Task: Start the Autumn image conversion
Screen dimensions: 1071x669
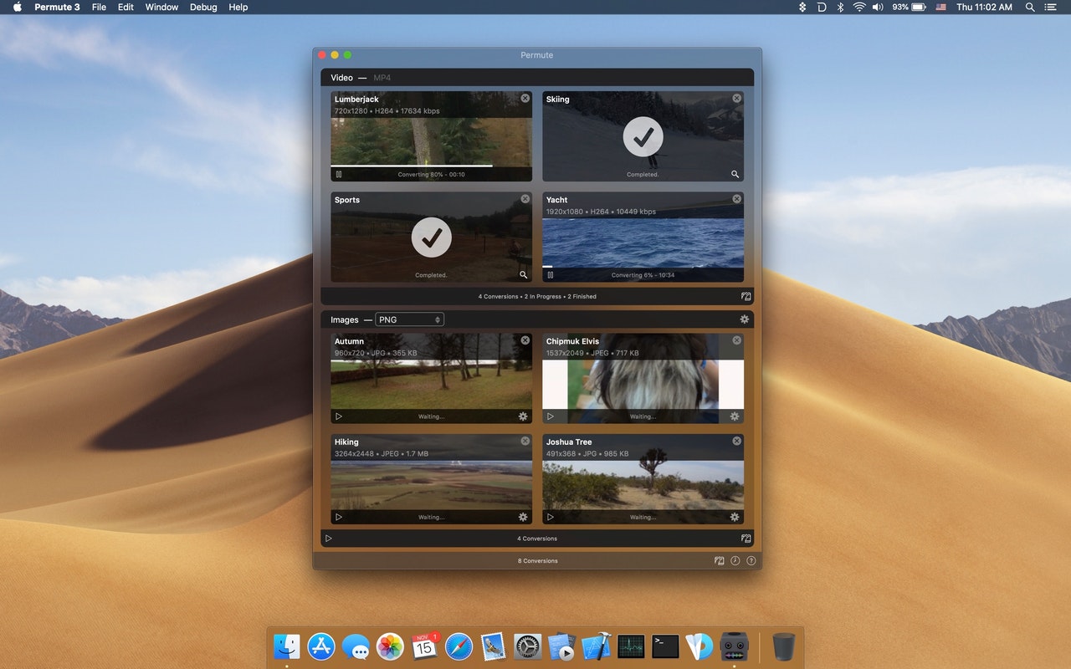Action: tap(339, 416)
